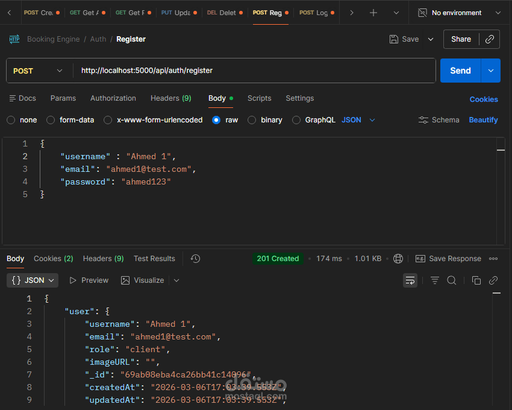The width and height of the screenshot is (512, 410).
Task: Open the response Cookies (2) tab
Action: pos(54,259)
